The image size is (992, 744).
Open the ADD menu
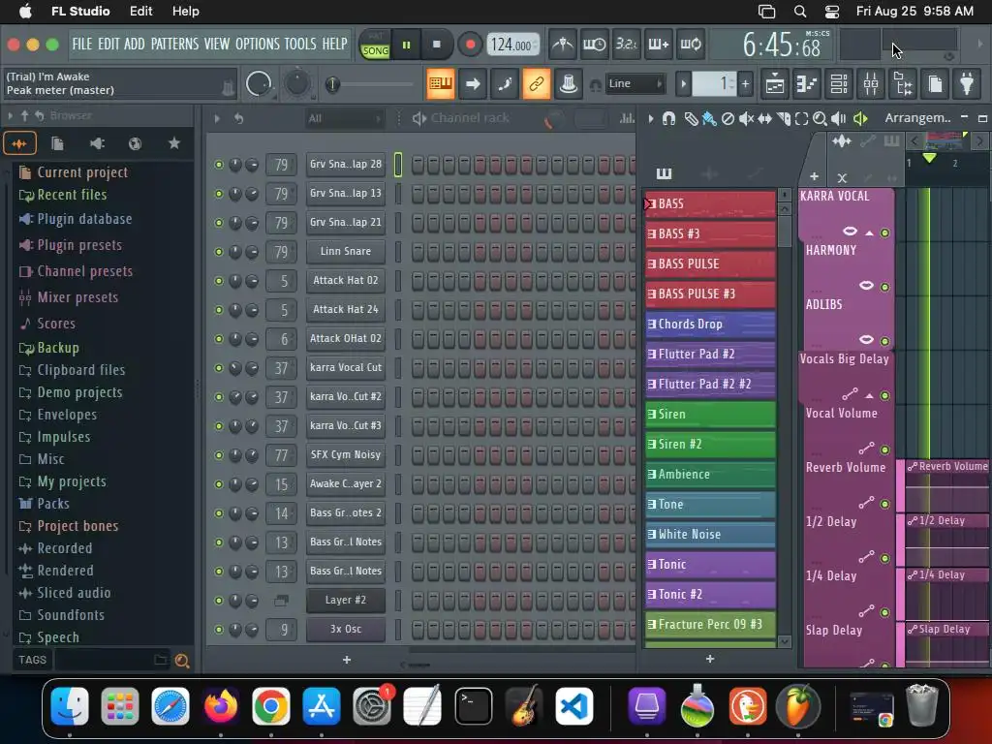pos(134,44)
